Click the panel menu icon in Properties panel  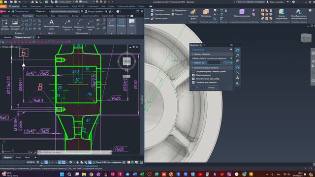click(x=231, y=45)
